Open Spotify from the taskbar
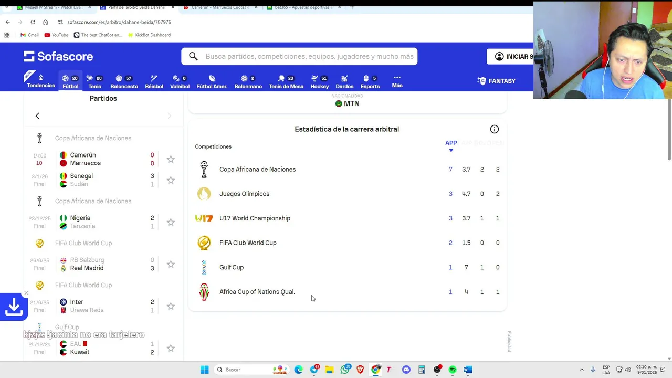Viewport: 672px width, 378px height. click(453, 370)
